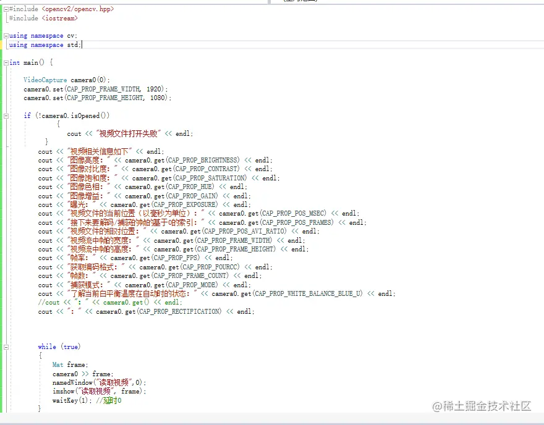Click the CAP_PROP_GAIN line
The image size is (544, 425).
tap(145, 196)
